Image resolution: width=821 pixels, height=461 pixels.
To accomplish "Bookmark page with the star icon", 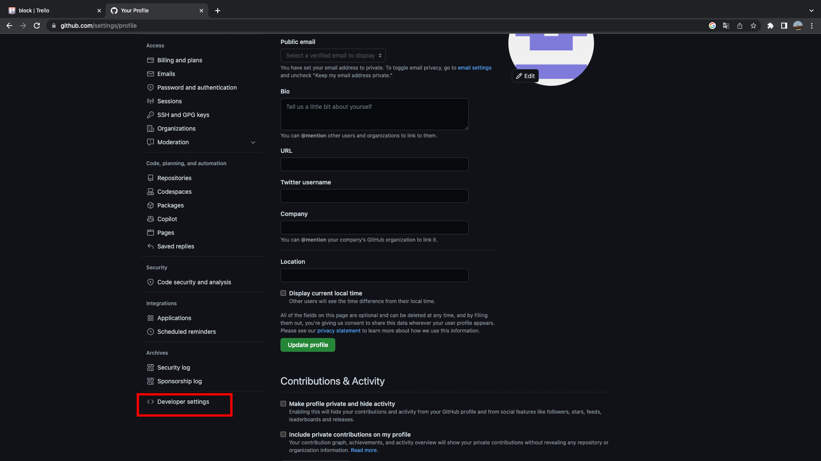I will coord(753,26).
